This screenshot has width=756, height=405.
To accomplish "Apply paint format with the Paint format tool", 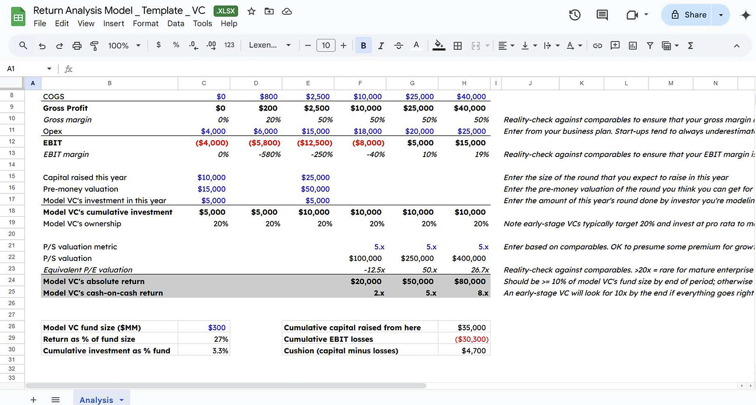I will pos(94,45).
